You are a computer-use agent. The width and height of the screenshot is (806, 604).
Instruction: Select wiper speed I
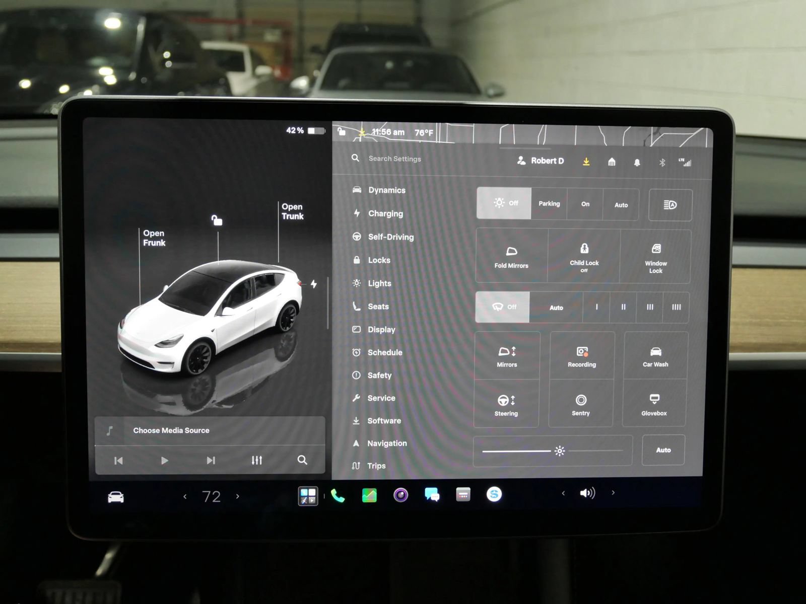point(596,307)
